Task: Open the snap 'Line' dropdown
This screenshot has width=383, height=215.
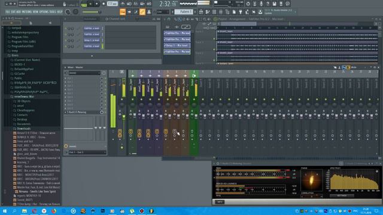Action: coord(163,12)
